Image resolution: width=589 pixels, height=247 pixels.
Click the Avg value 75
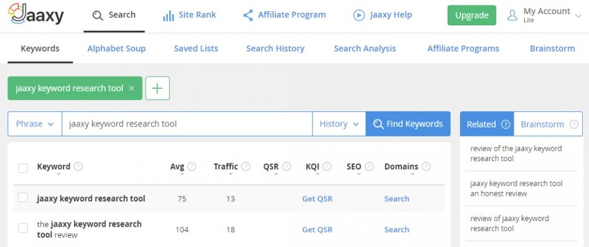pos(182,199)
